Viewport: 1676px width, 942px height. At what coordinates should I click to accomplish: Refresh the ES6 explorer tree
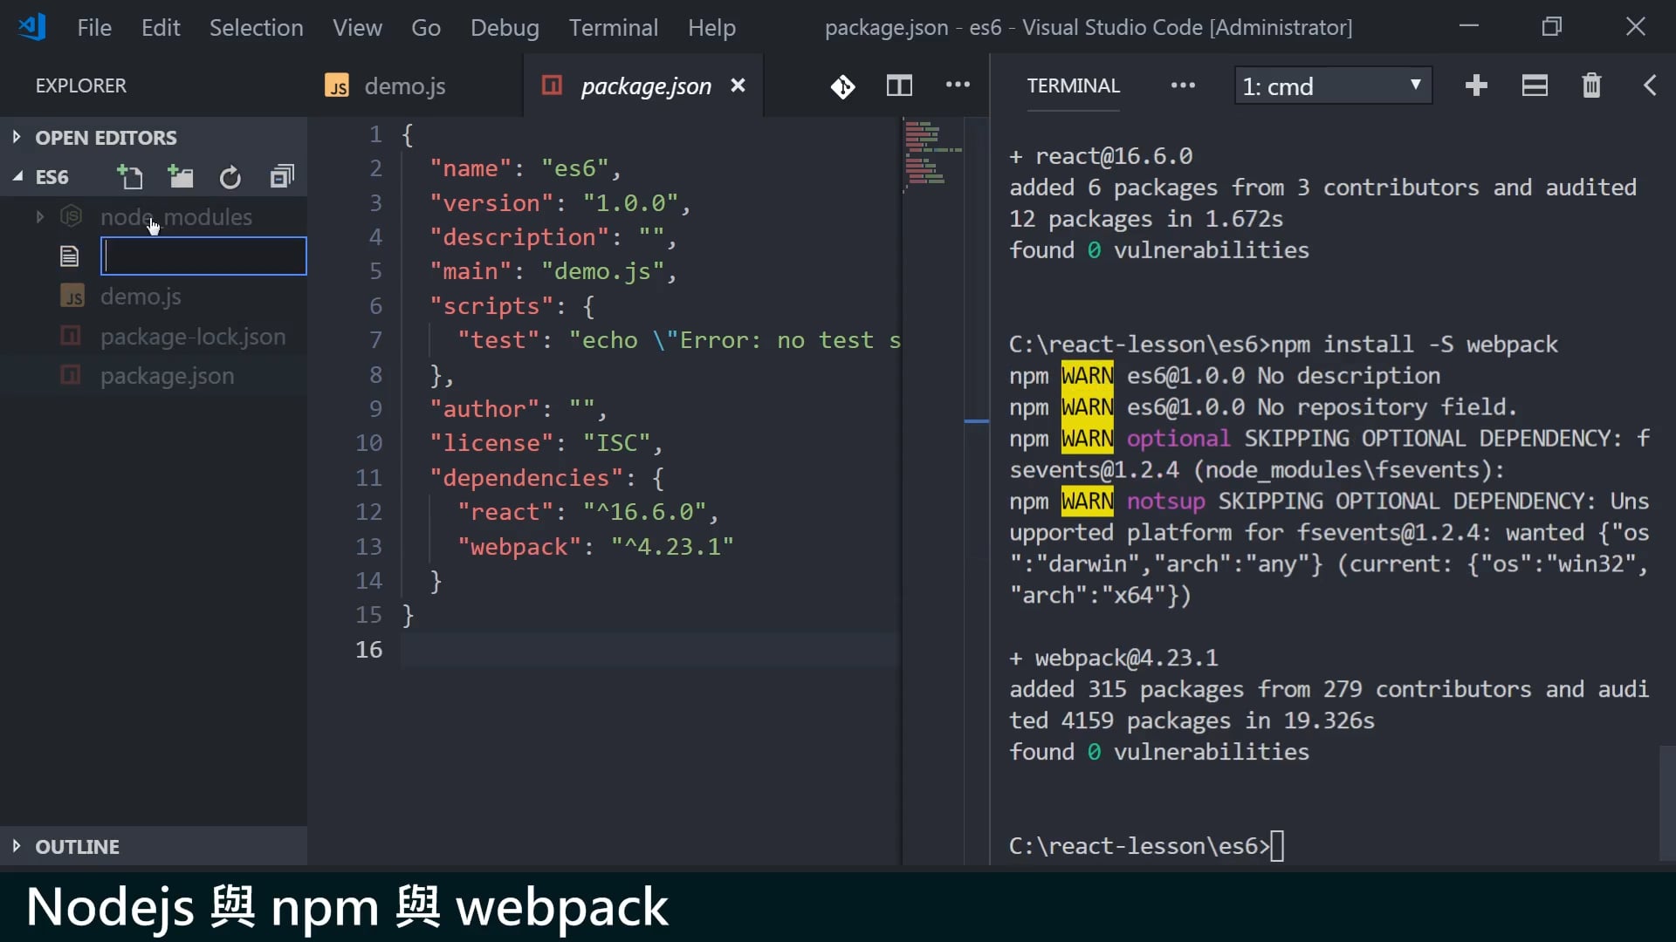tap(230, 178)
